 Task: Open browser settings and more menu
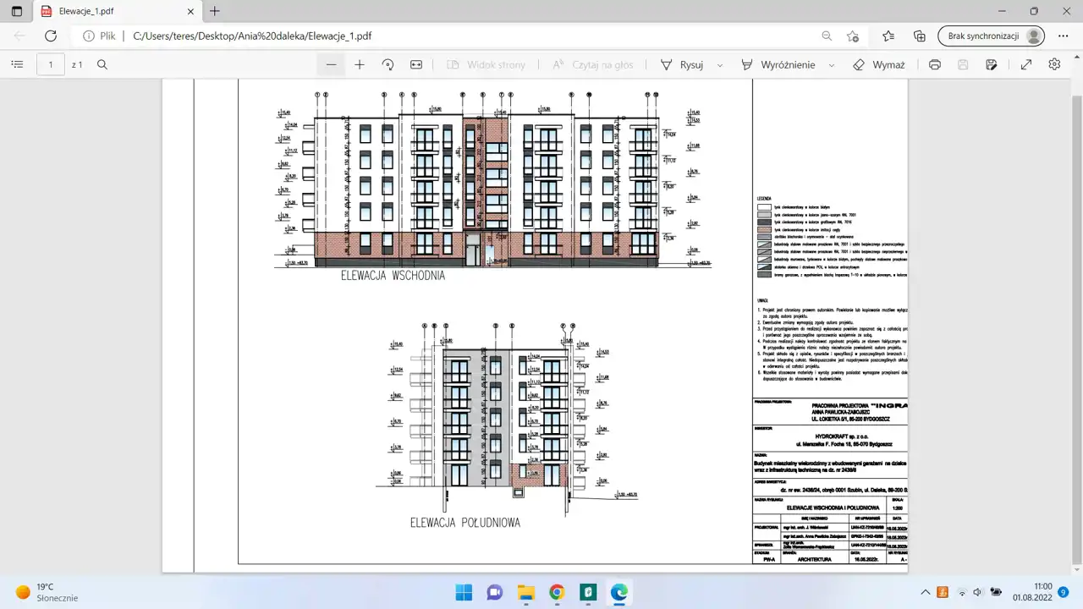pos(1062,36)
